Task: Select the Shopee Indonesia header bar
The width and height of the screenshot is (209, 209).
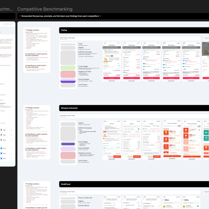Action: click(134, 108)
